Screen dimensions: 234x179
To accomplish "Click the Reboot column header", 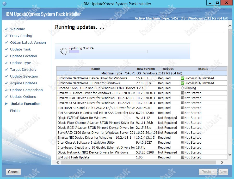I will (x=168, y=69).
